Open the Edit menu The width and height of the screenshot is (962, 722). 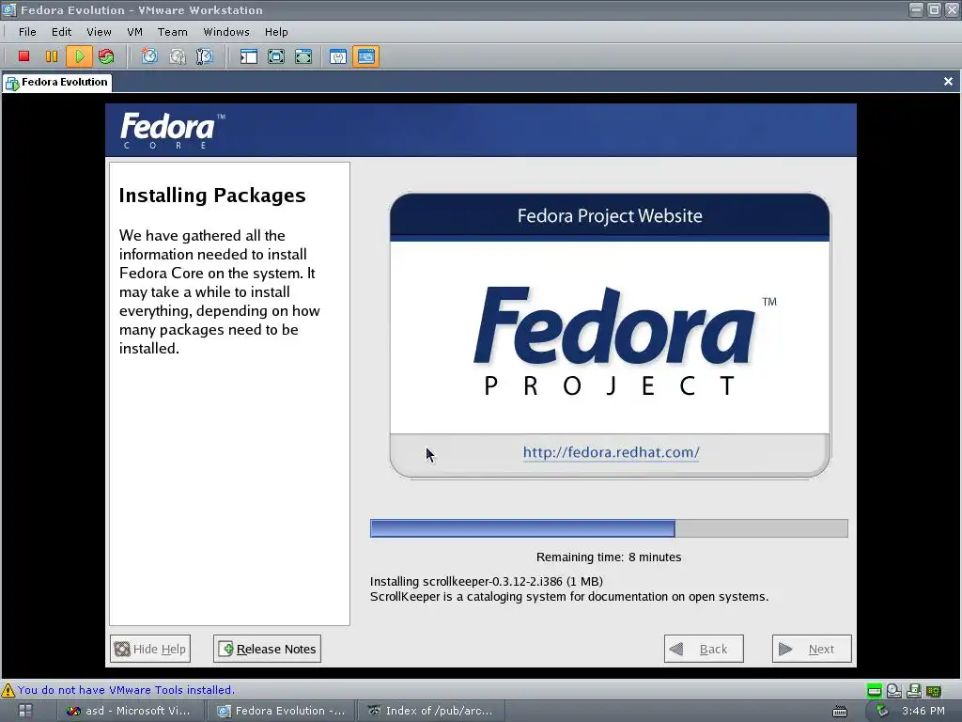click(x=61, y=32)
